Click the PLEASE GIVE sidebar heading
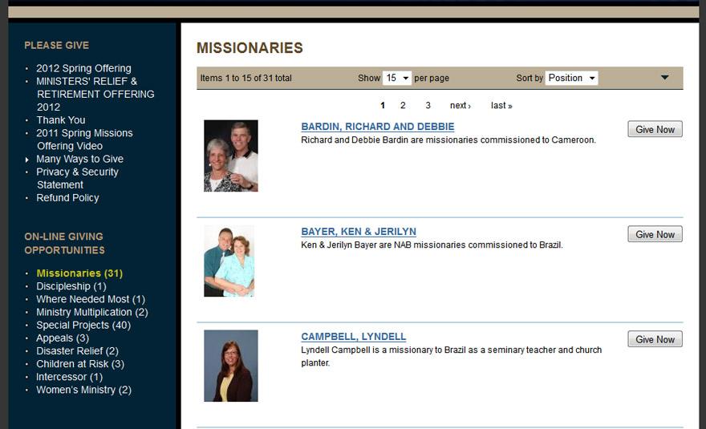This screenshot has height=429, width=706. coord(57,46)
